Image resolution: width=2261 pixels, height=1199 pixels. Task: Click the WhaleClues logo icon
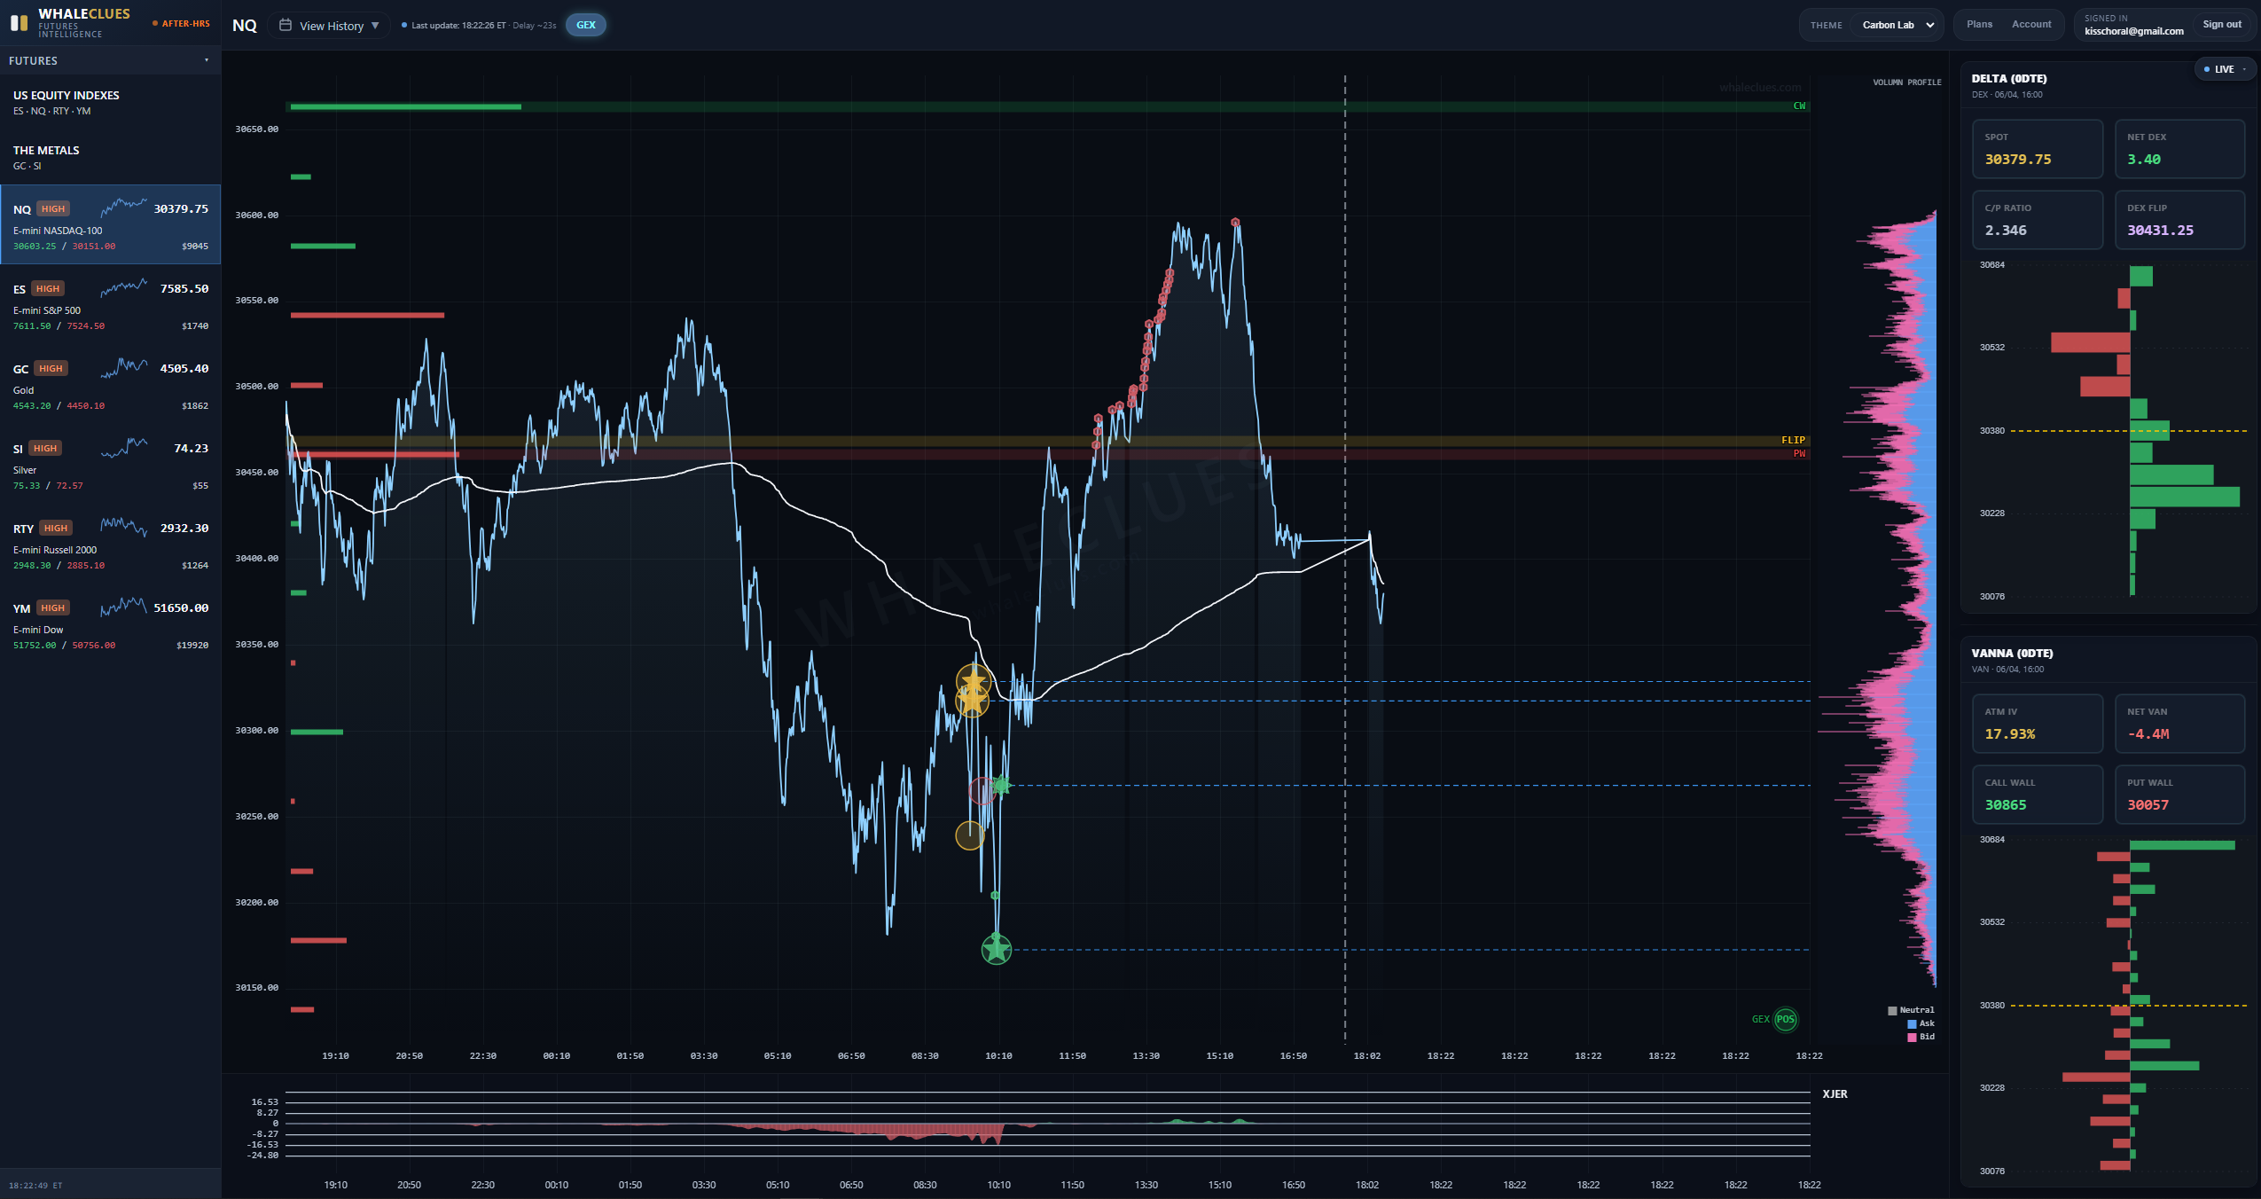pyautogui.click(x=20, y=23)
